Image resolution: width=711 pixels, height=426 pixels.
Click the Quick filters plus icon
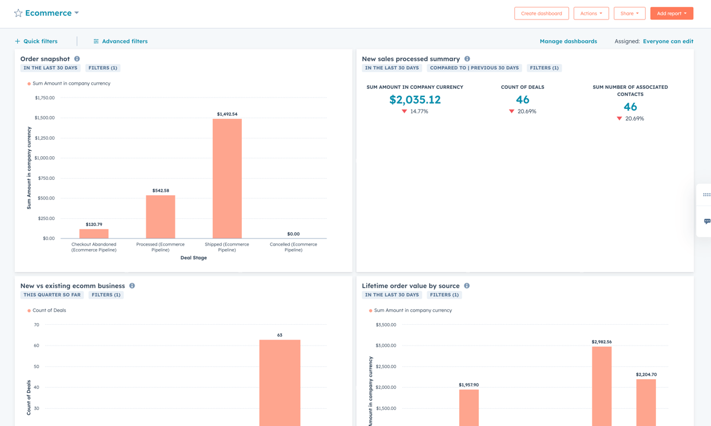click(17, 41)
